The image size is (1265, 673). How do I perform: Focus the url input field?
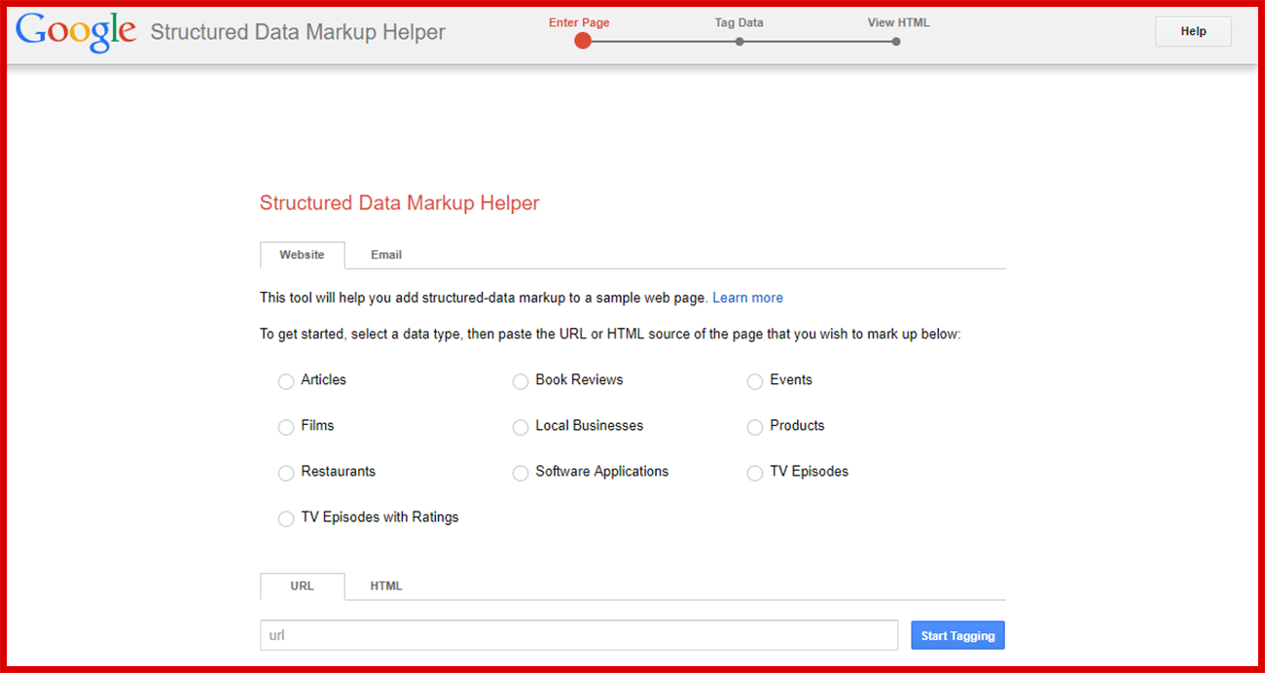[579, 635]
